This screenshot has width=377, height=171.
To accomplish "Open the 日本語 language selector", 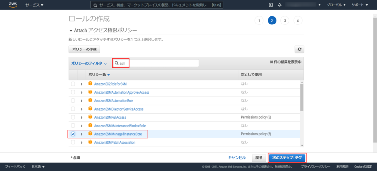I will click(x=38, y=167).
